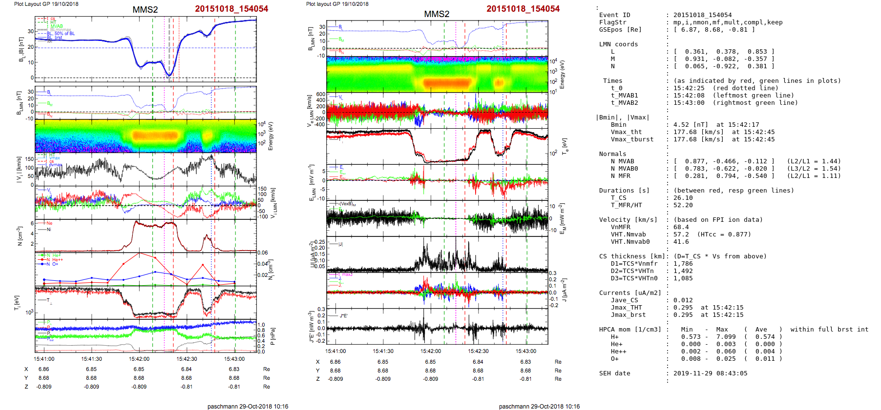The image size is (881, 410).
Task: Click the 'N [cm⁻³]' density axis label
Action: click(20, 235)
